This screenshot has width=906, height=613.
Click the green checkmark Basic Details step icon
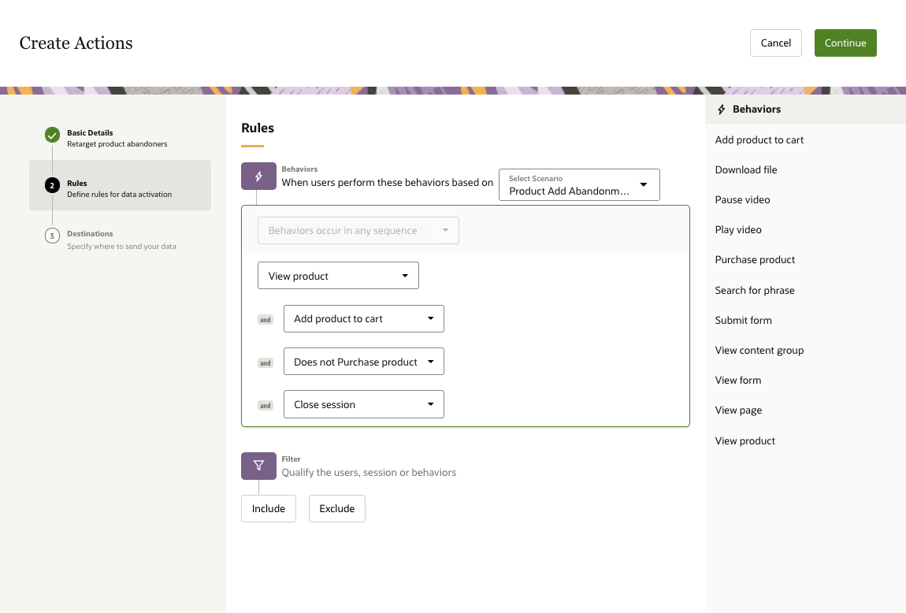[52, 135]
